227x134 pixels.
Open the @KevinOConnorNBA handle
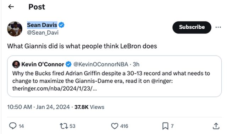tap(101, 64)
